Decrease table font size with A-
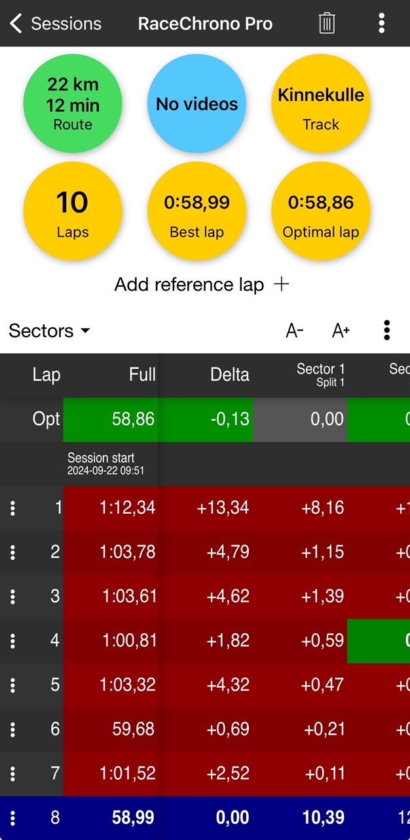 [295, 331]
